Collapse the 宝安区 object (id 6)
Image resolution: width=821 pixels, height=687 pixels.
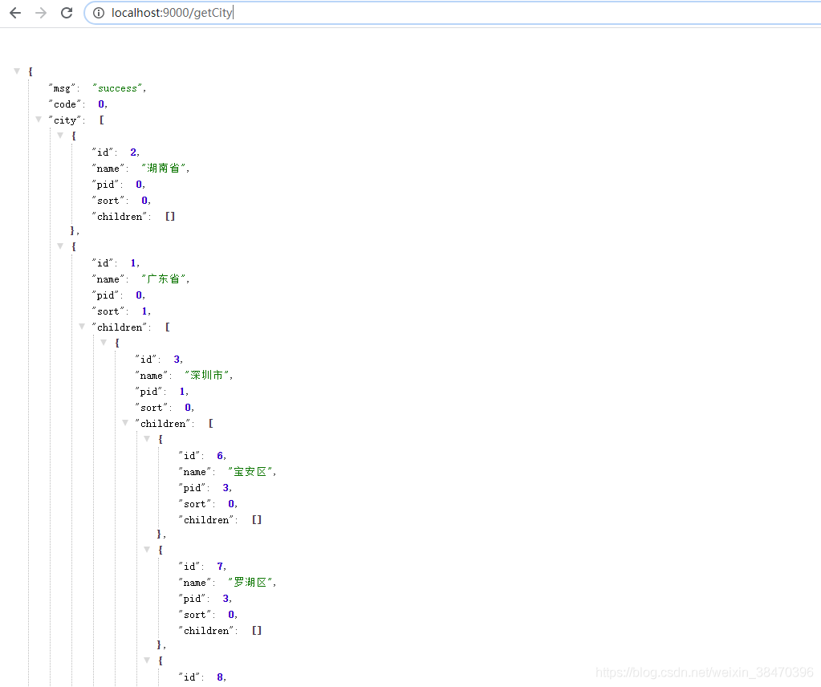pyautogui.click(x=147, y=439)
